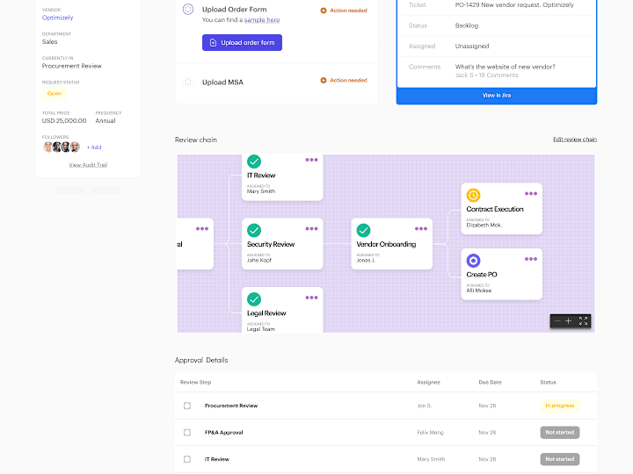Image resolution: width=633 pixels, height=474 pixels.
Task: Open three-dot menu on Vendor Onboarding card
Action: [x=420, y=229]
